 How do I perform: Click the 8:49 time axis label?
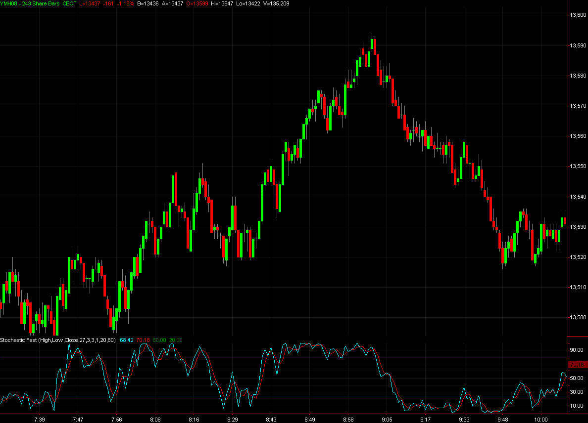(x=310, y=420)
